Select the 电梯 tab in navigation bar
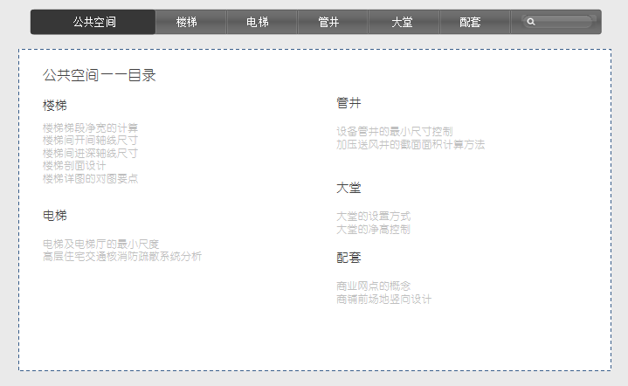Viewport: 628px width, 386px height. [x=257, y=22]
